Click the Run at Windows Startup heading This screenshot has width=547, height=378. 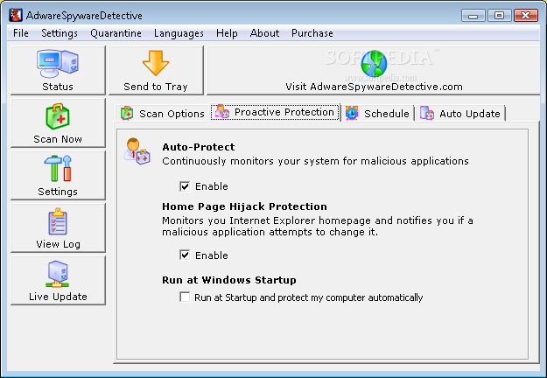click(229, 280)
